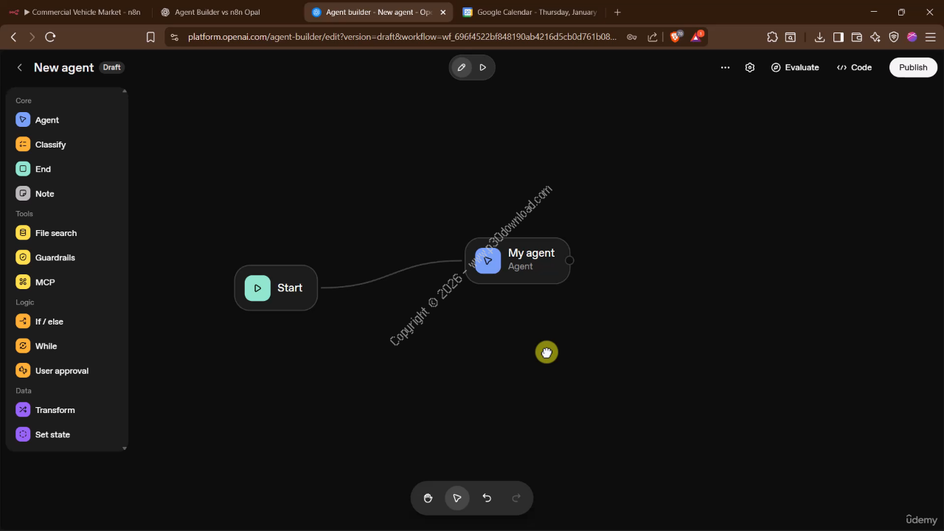Open workflow settings gear
The width and height of the screenshot is (944, 531).
pyautogui.click(x=750, y=67)
